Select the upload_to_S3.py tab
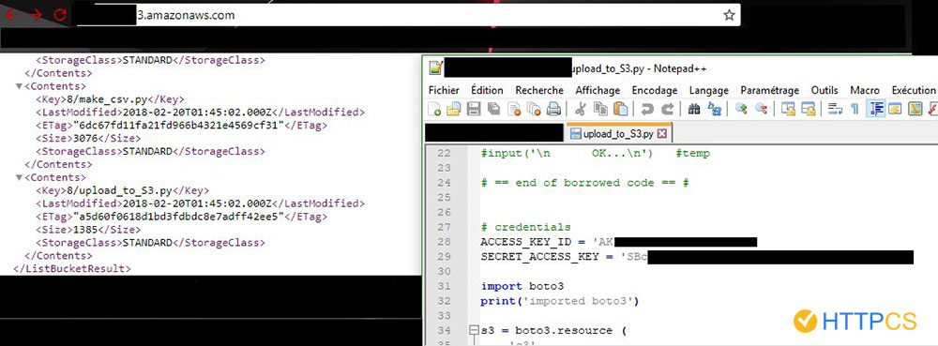938x346 pixels. coord(618,132)
